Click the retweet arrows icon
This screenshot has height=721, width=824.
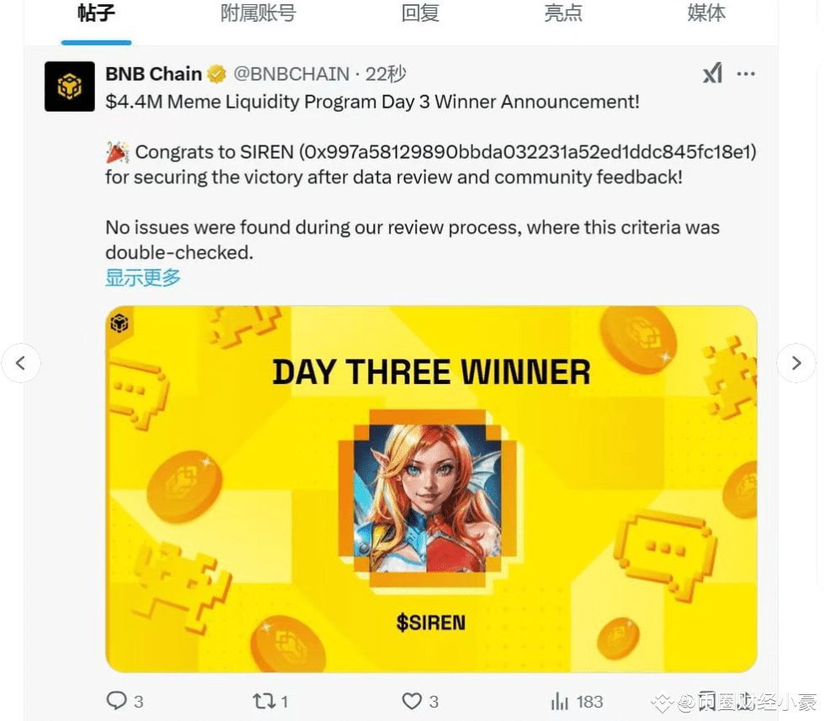click(264, 701)
